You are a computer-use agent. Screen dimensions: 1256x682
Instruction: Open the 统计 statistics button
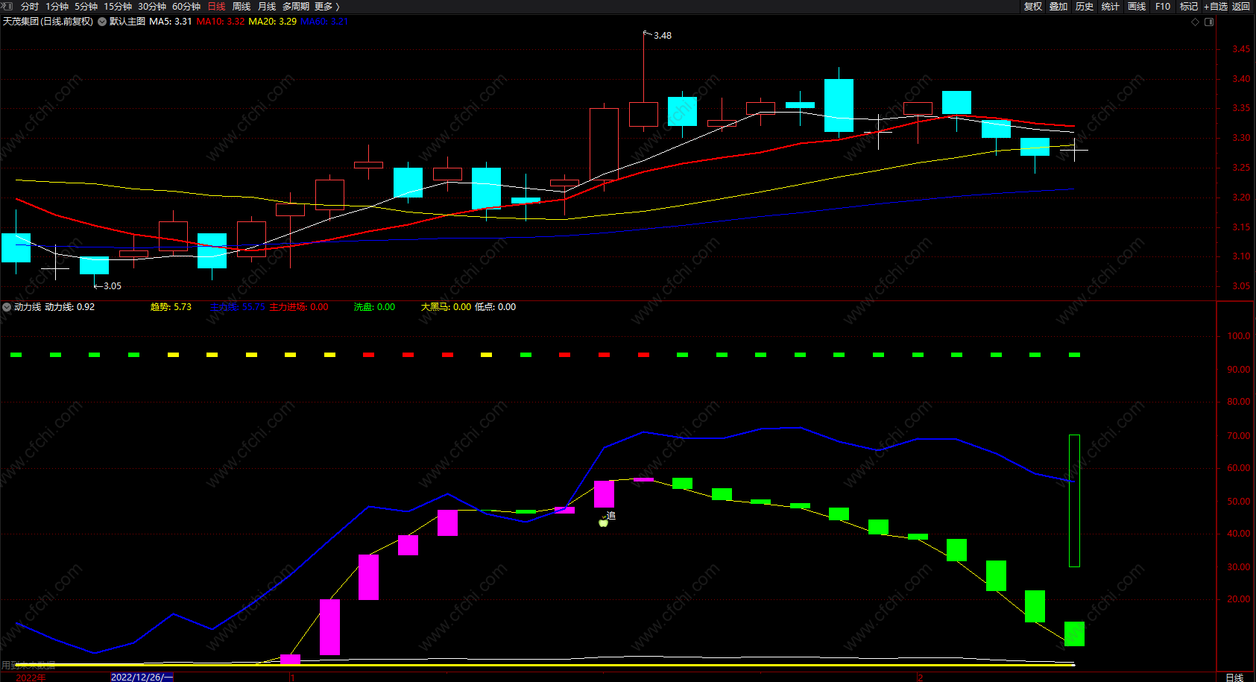1111,7
